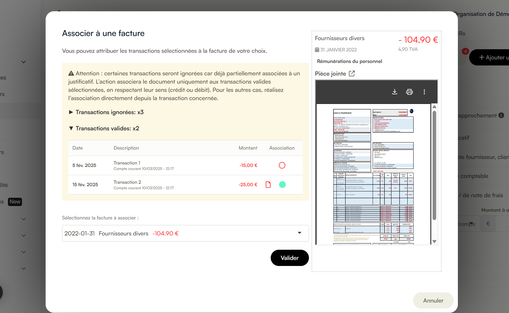Click the warning triangle icon
Viewport: 509px width, 313px height.
(x=71, y=73)
